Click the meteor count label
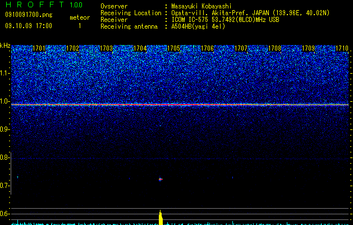The width and height of the screenshot is (353, 225). point(80,17)
